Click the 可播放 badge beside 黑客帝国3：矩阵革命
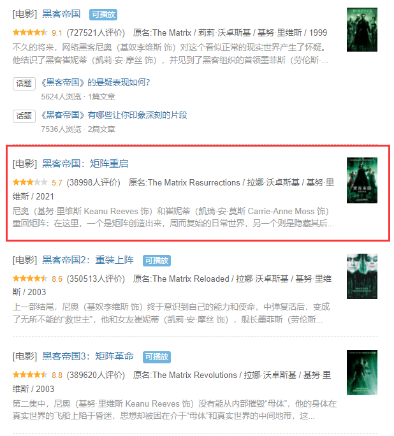 [157, 357]
